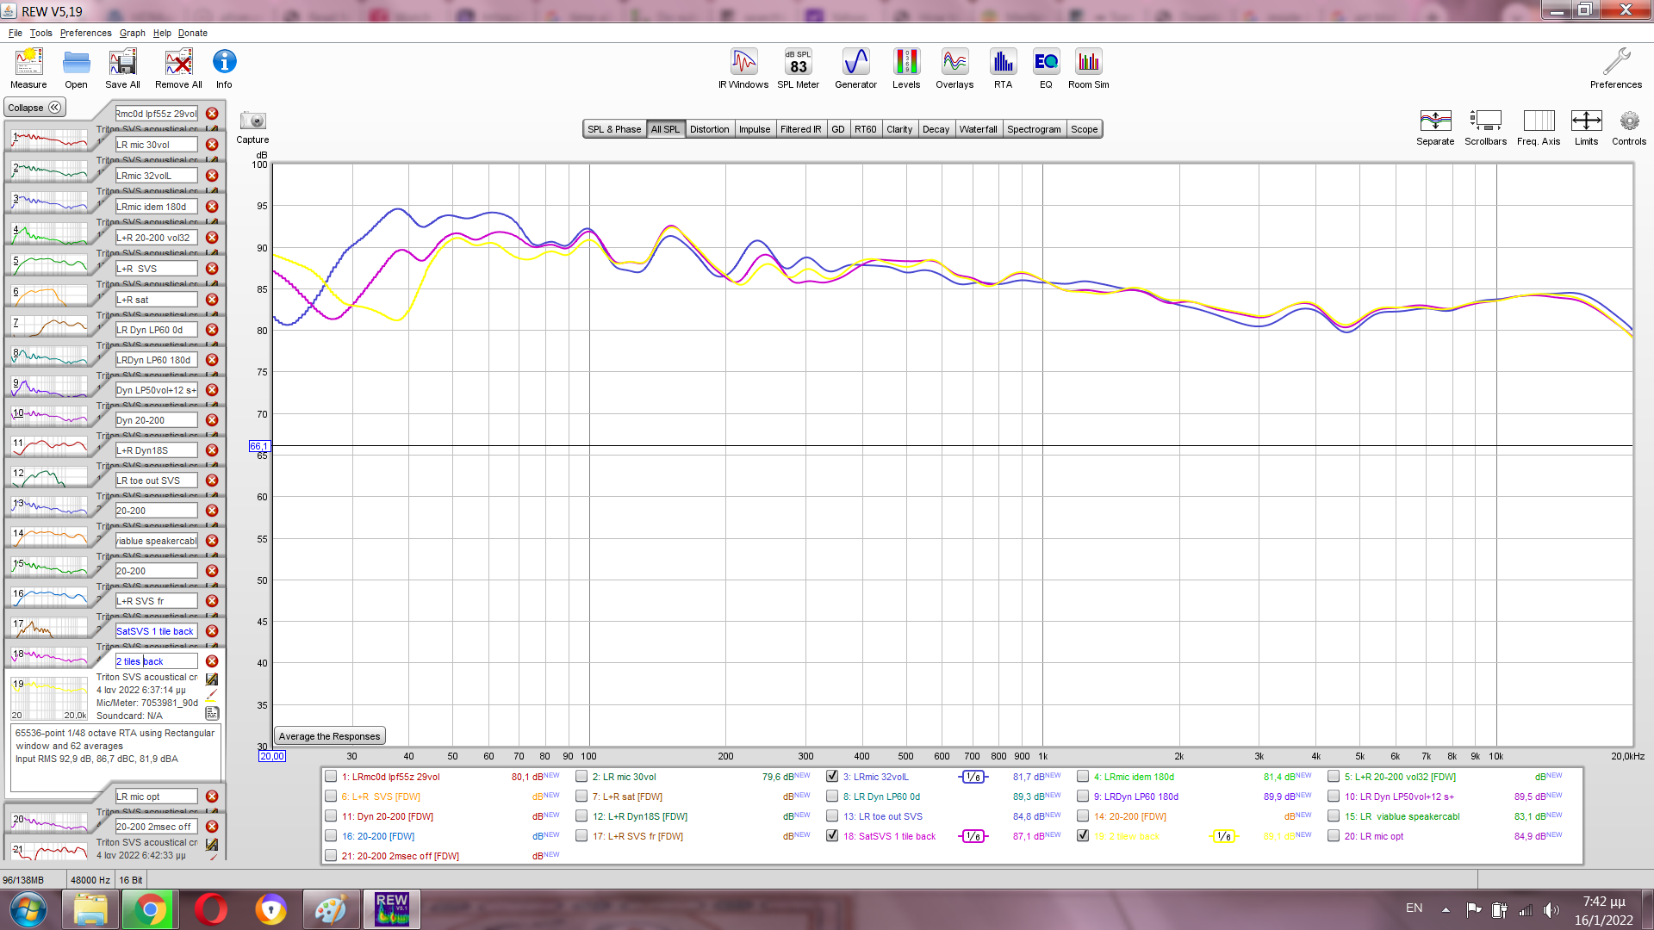Open Preferences wrench icon
The image size is (1654, 930).
point(1616,68)
